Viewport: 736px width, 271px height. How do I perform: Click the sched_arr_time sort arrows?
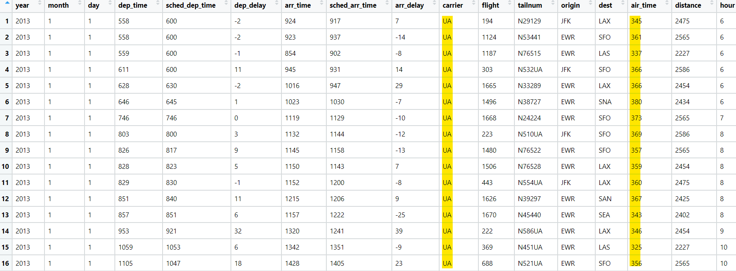click(387, 3)
